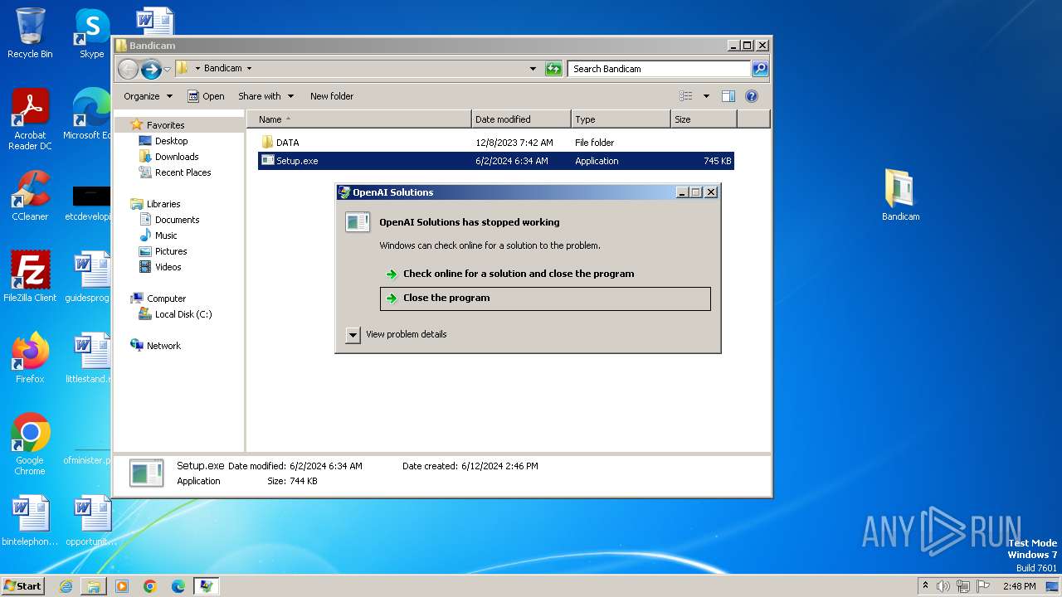The image size is (1062, 597).
Task: Sort files by Size column
Action: (704, 119)
